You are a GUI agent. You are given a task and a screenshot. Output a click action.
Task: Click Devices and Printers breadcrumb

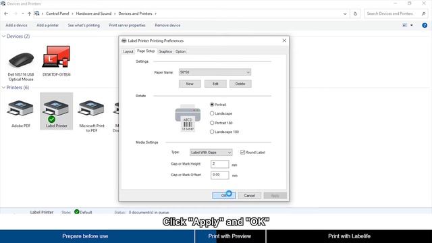[x=135, y=13]
